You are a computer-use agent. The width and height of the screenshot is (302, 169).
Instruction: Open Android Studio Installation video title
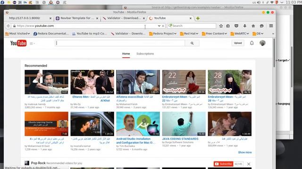(135, 141)
